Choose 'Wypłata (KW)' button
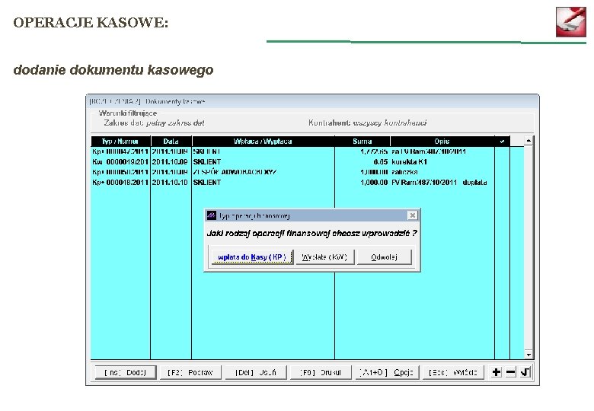This screenshot has height=411, width=594. pyautogui.click(x=324, y=257)
